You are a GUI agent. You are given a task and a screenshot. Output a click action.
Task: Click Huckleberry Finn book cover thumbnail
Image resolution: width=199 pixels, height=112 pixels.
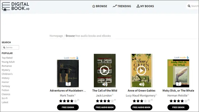pyautogui.click(x=68, y=73)
